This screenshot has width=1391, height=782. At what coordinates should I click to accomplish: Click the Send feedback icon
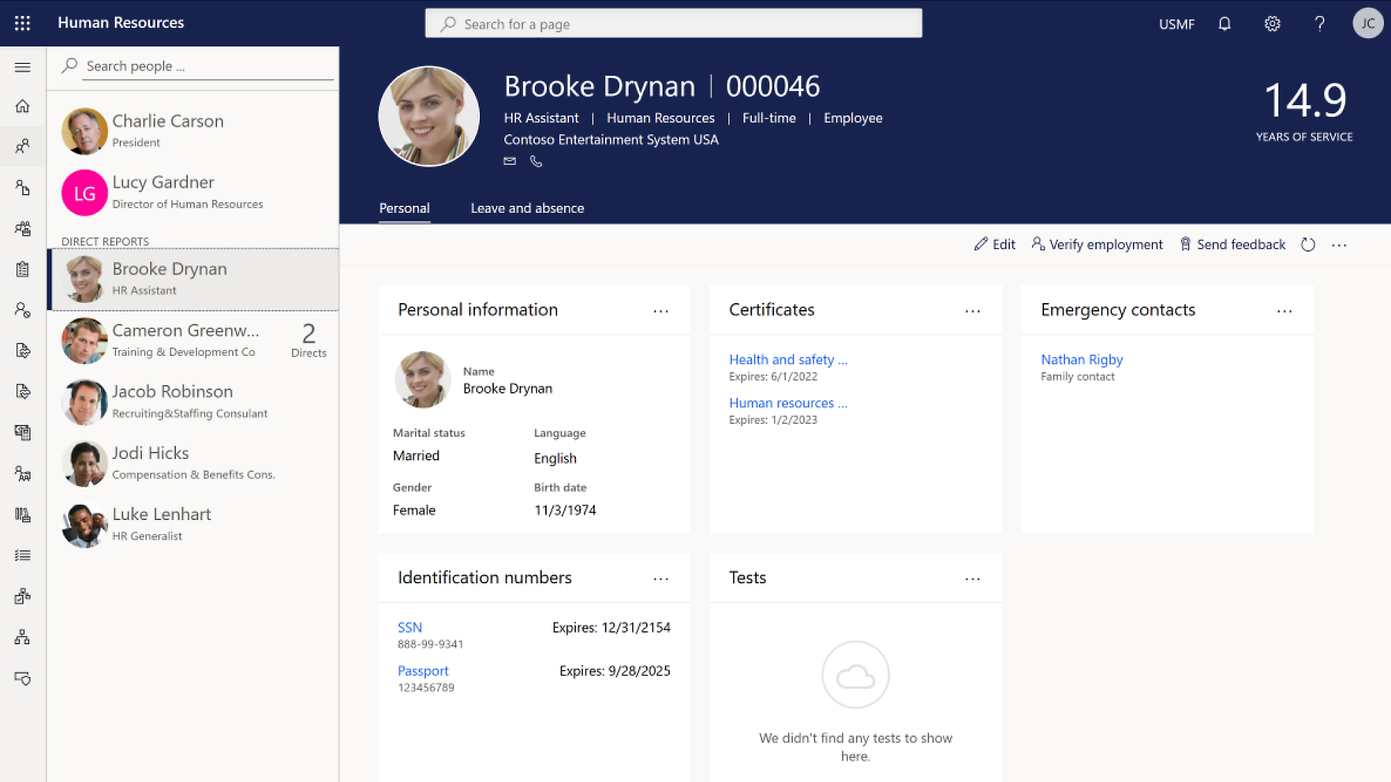tap(1184, 245)
